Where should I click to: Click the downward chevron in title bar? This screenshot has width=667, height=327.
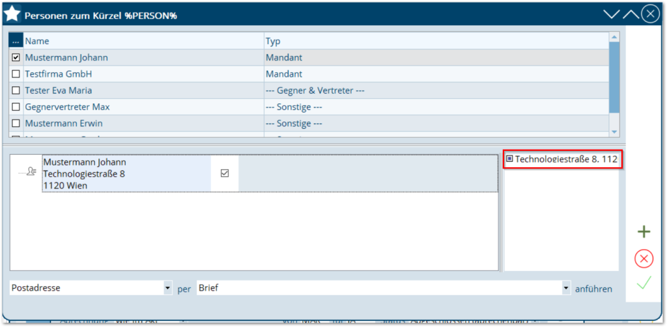tap(611, 14)
